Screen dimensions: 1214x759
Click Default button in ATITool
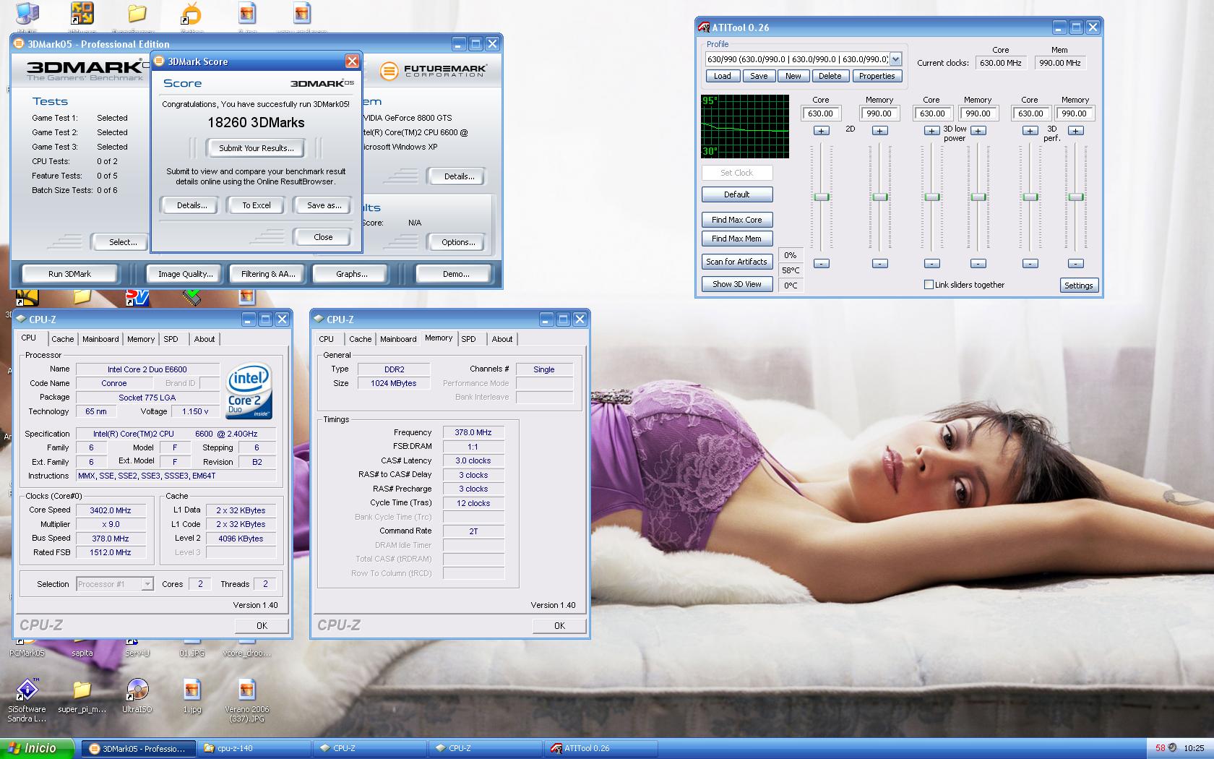[737, 194]
